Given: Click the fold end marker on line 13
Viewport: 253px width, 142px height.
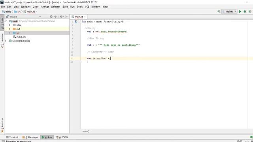Looking at the screenshot, I should (x=81, y=62).
